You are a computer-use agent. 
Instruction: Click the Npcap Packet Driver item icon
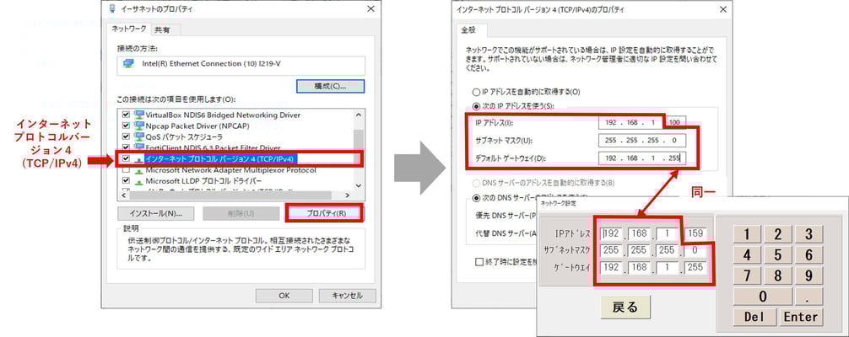(139, 126)
